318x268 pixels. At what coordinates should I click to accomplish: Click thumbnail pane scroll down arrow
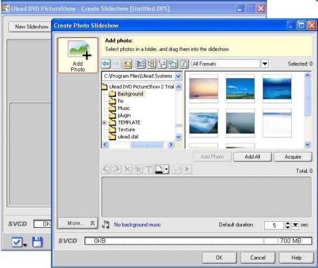click(x=307, y=145)
